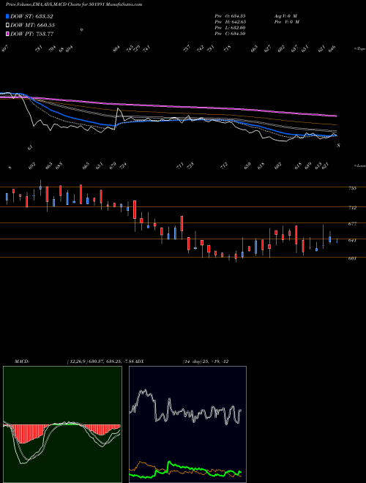Click the chart title mentioning MunafaSutra.com
366x483 pixels.
(x=74, y=4)
